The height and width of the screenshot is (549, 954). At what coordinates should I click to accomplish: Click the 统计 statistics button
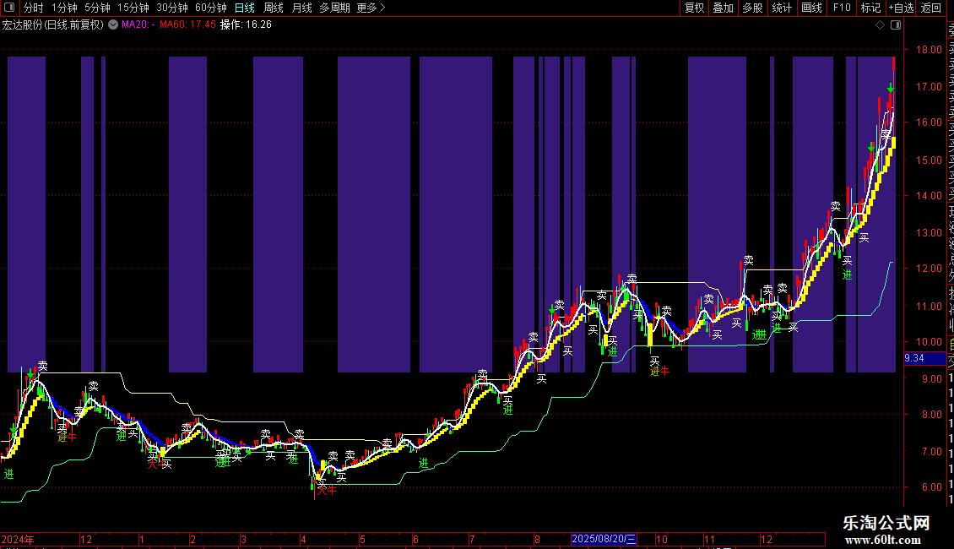[782, 8]
